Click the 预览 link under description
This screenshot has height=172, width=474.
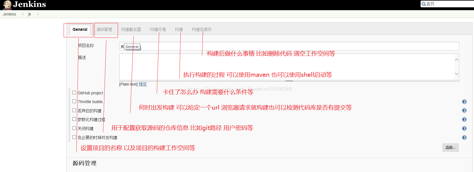(x=143, y=84)
